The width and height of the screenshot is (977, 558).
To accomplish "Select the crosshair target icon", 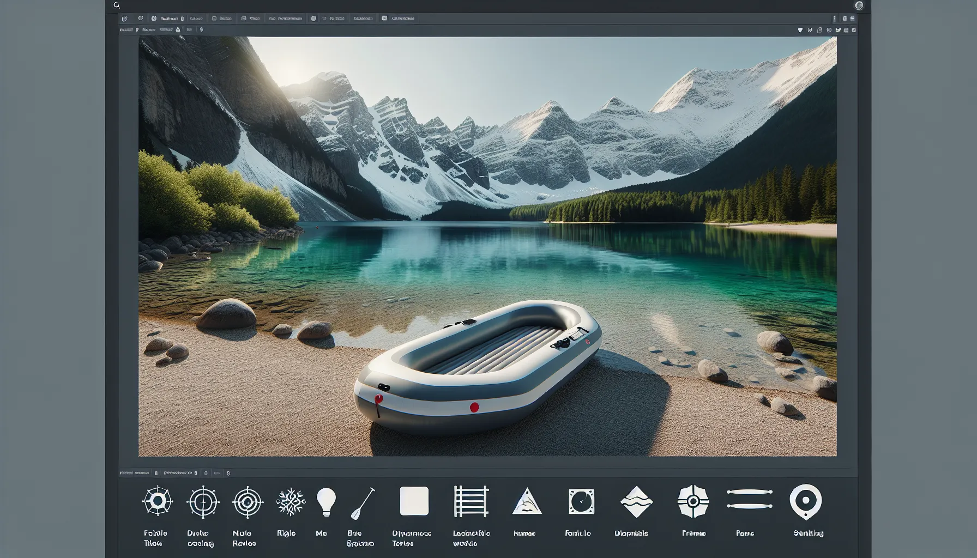I will point(203,501).
